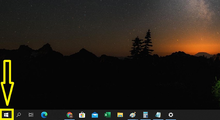This screenshot has height=120, width=220.
Task: Open the Calculator taskbar icon
Action: point(145,115)
